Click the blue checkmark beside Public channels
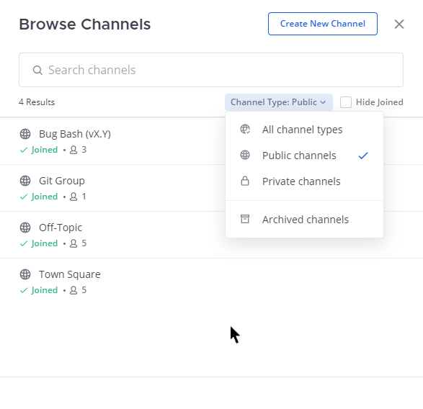This screenshot has height=409, width=423. pos(363,156)
